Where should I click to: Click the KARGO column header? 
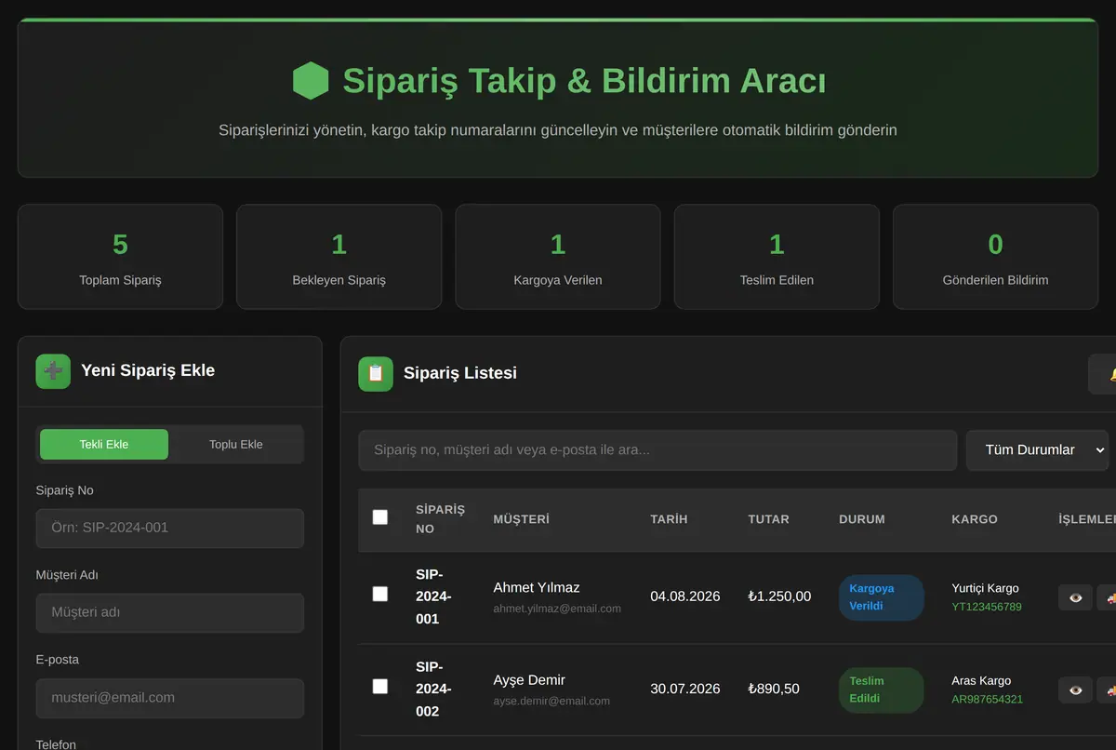[x=975, y=519]
